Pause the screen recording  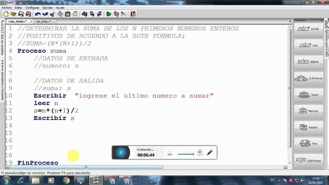pos(121,152)
